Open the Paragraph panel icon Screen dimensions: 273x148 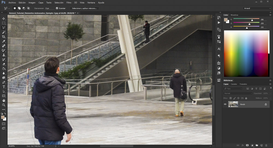click(x=219, y=56)
